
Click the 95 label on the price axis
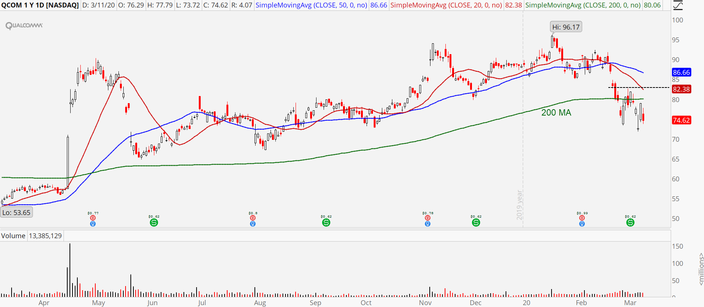click(x=676, y=40)
